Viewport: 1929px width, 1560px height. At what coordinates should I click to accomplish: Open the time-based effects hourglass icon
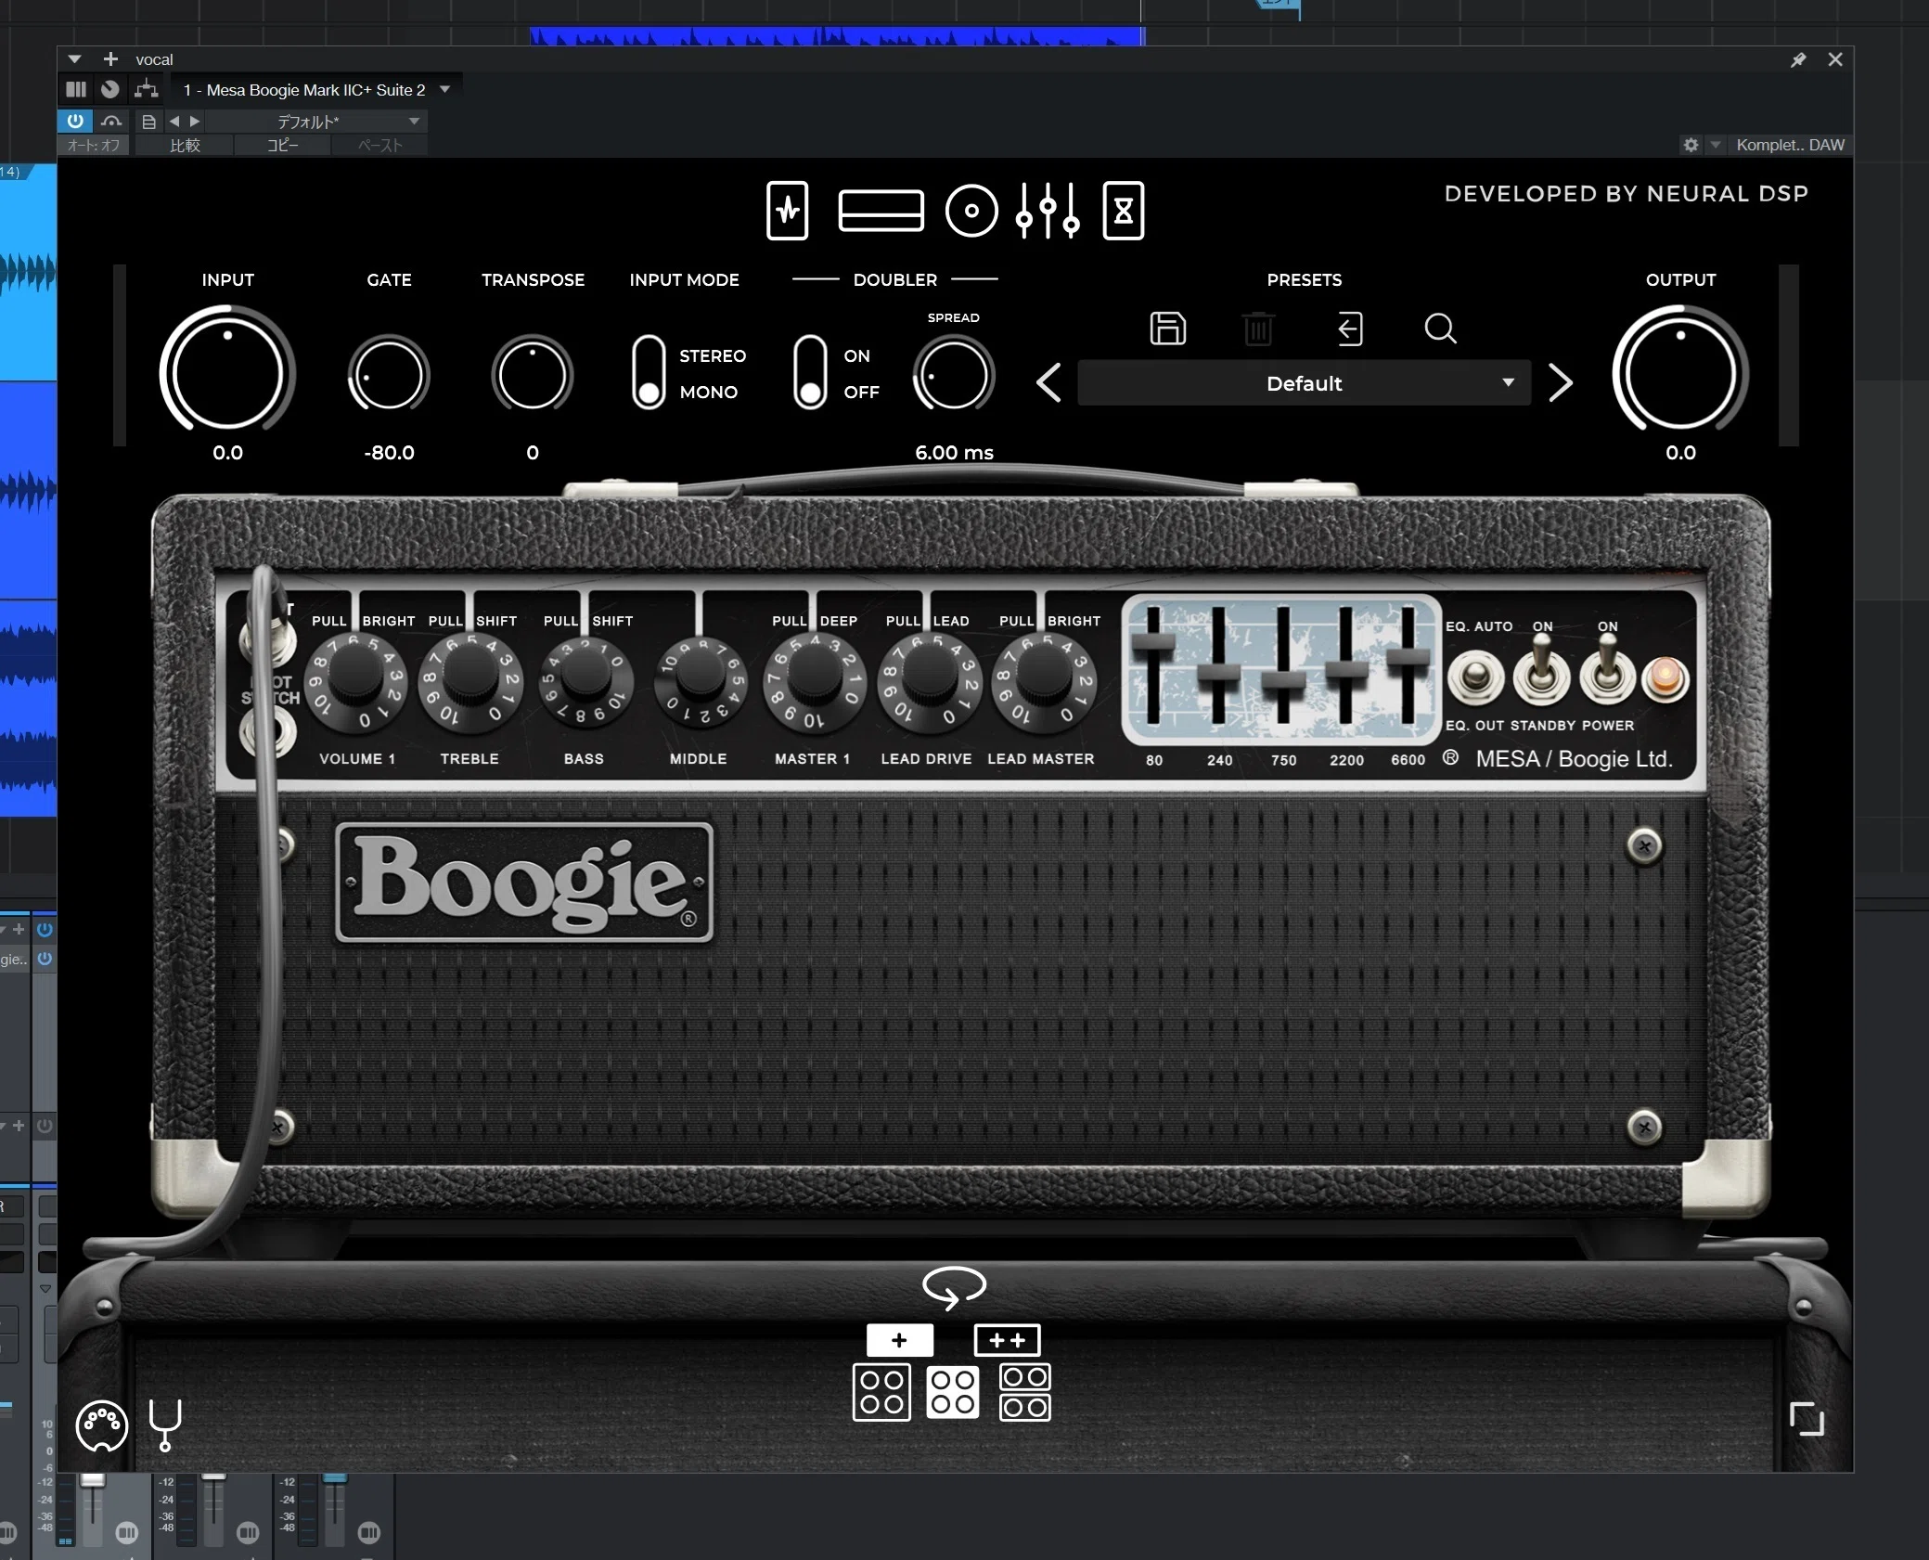1124,211
